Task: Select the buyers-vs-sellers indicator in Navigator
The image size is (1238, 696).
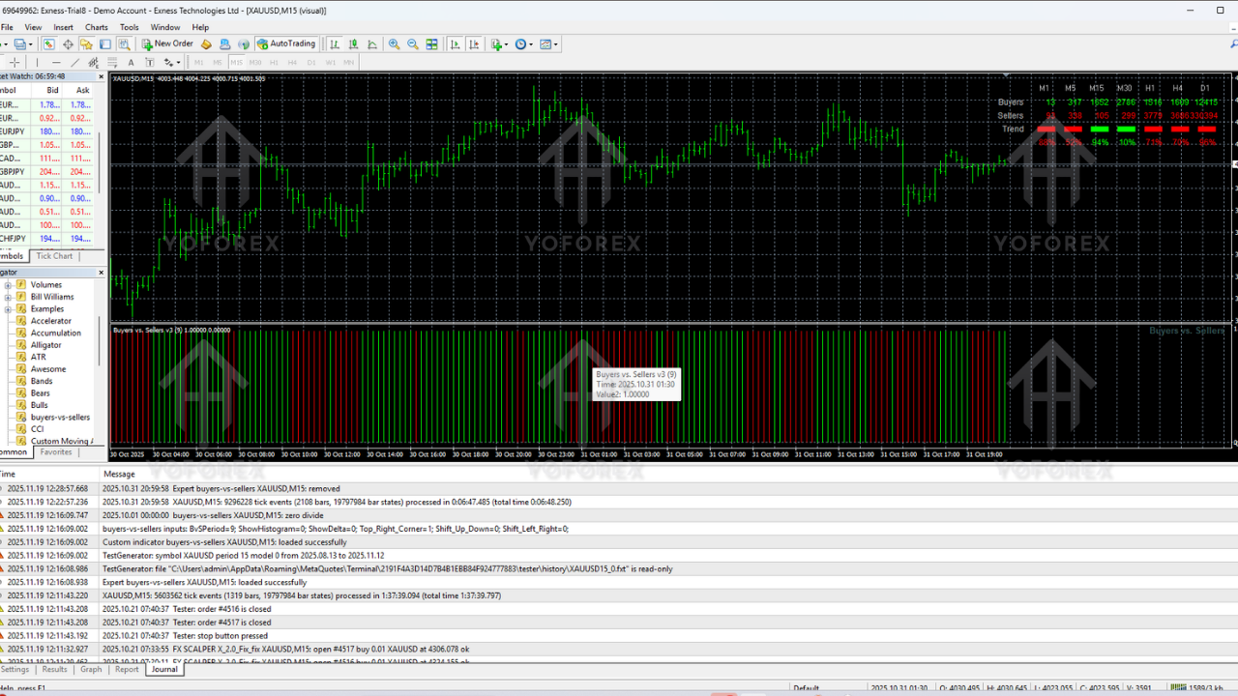Action: 60,417
